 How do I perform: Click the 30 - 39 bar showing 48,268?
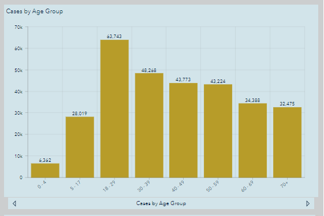149,126
